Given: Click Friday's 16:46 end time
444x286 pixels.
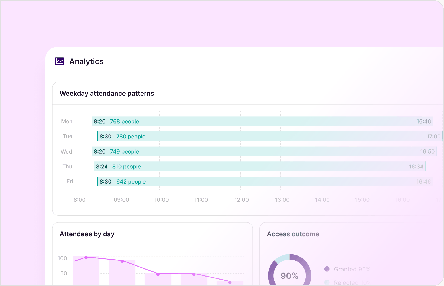Looking at the screenshot, I should [x=424, y=182].
